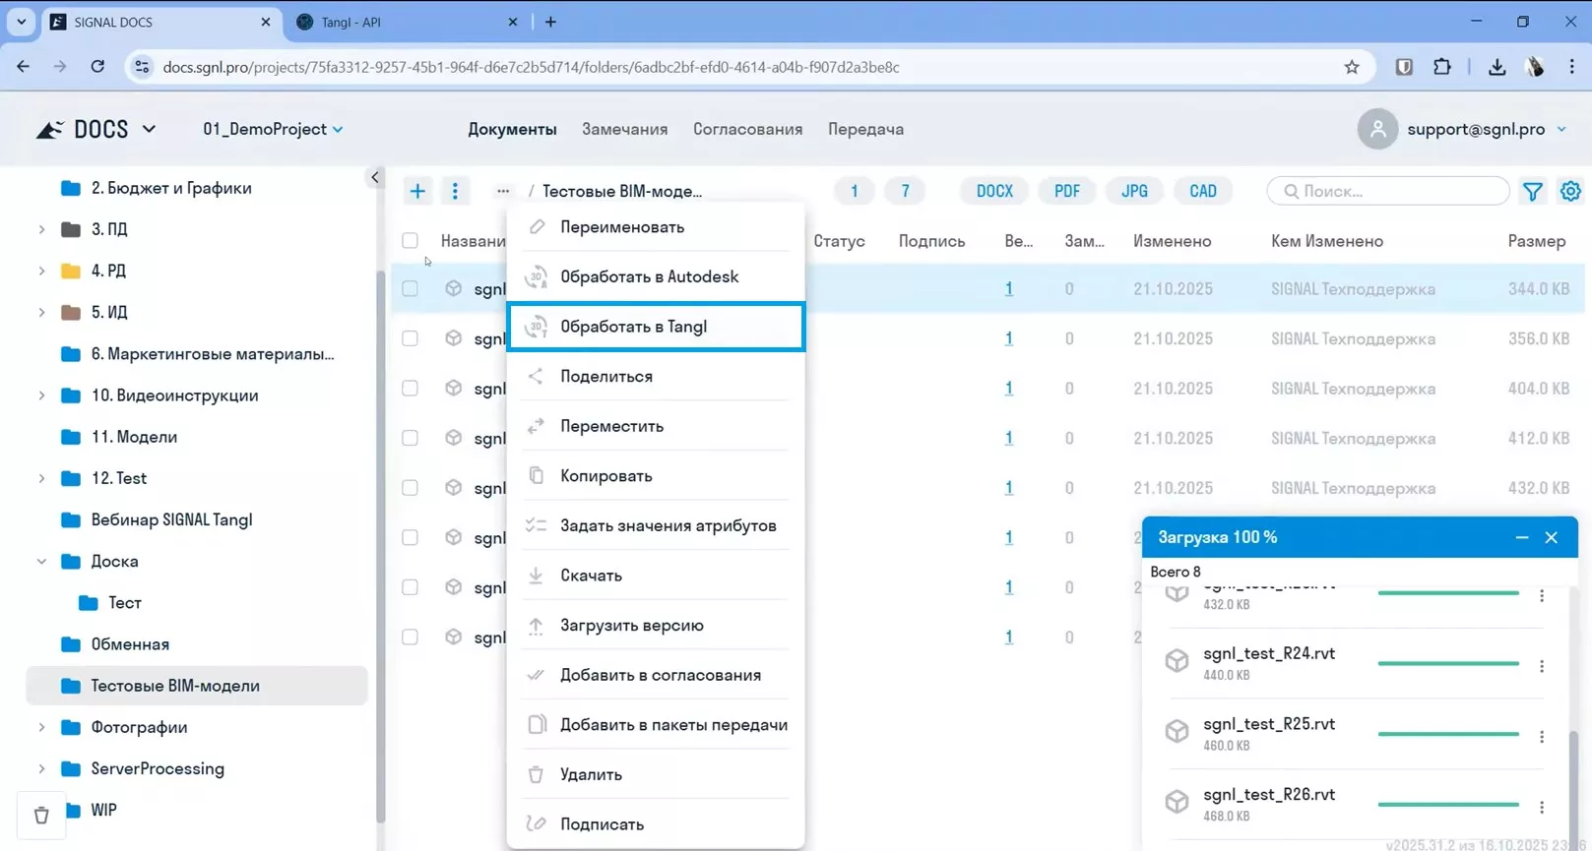The height and width of the screenshot is (851, 1592).
Task: Click breadcrumb ellipsis icon
Action: point(503,191)
